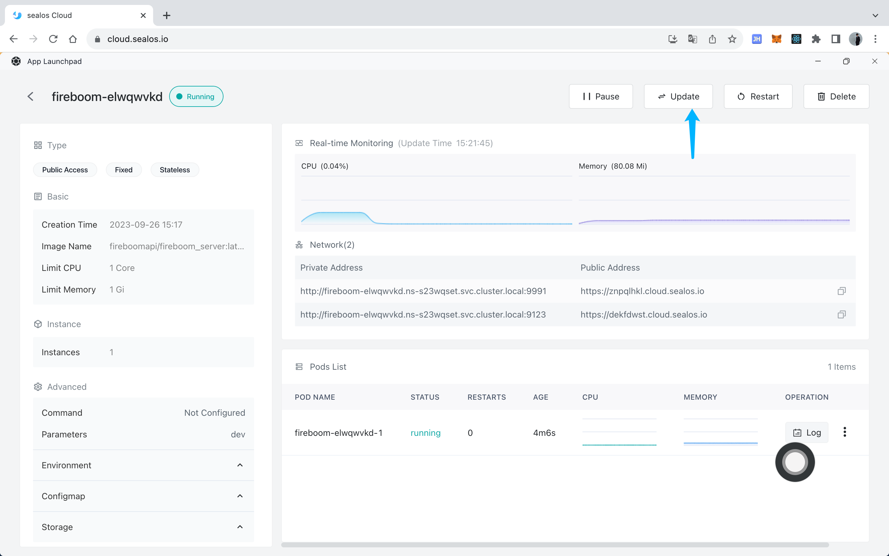The image size is (889, 556).
Task: Bookmark page with the star icon
Action: pos(732,39)
